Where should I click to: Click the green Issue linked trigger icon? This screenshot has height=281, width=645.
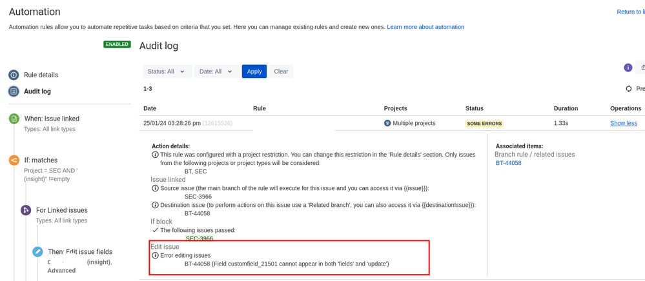click(x=14, y=119)
